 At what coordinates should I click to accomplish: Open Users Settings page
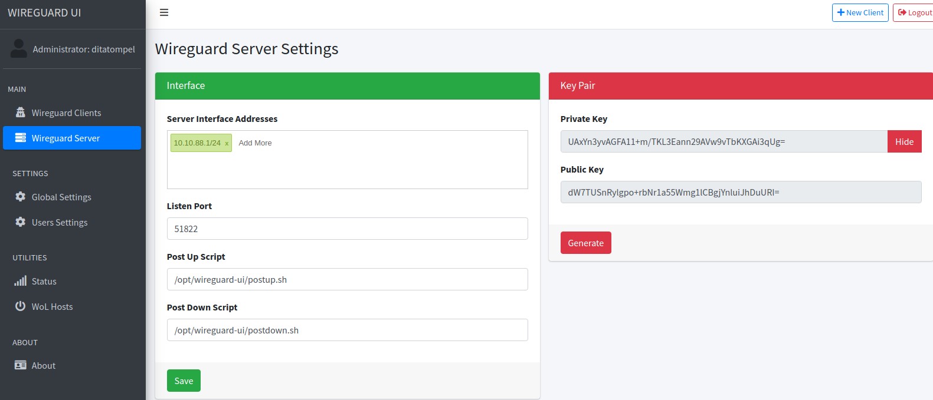tap(72, 222)
